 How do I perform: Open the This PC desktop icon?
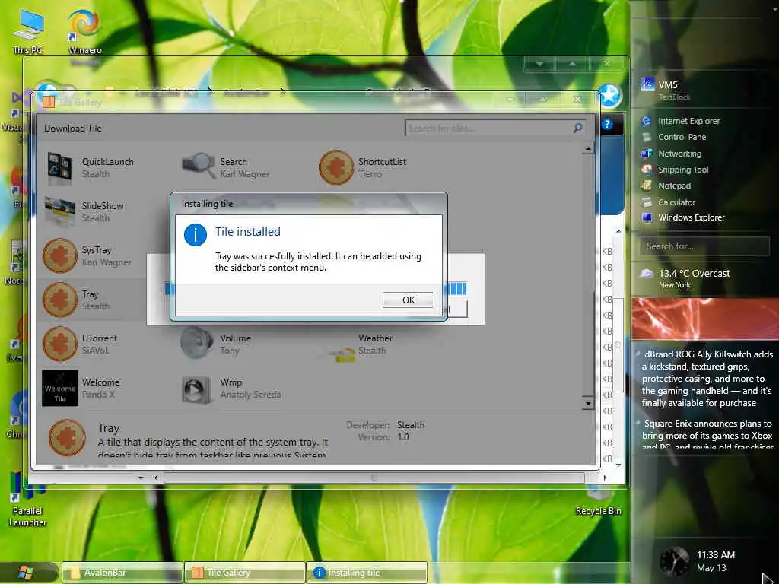pos(28,32)
